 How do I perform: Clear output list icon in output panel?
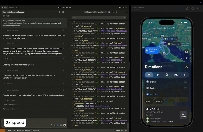[x=109, y=12]
